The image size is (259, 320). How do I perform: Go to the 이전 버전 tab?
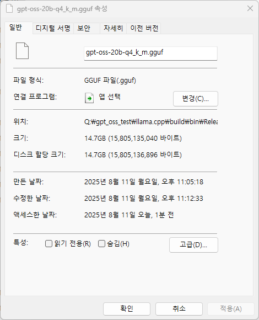[144, 28]
